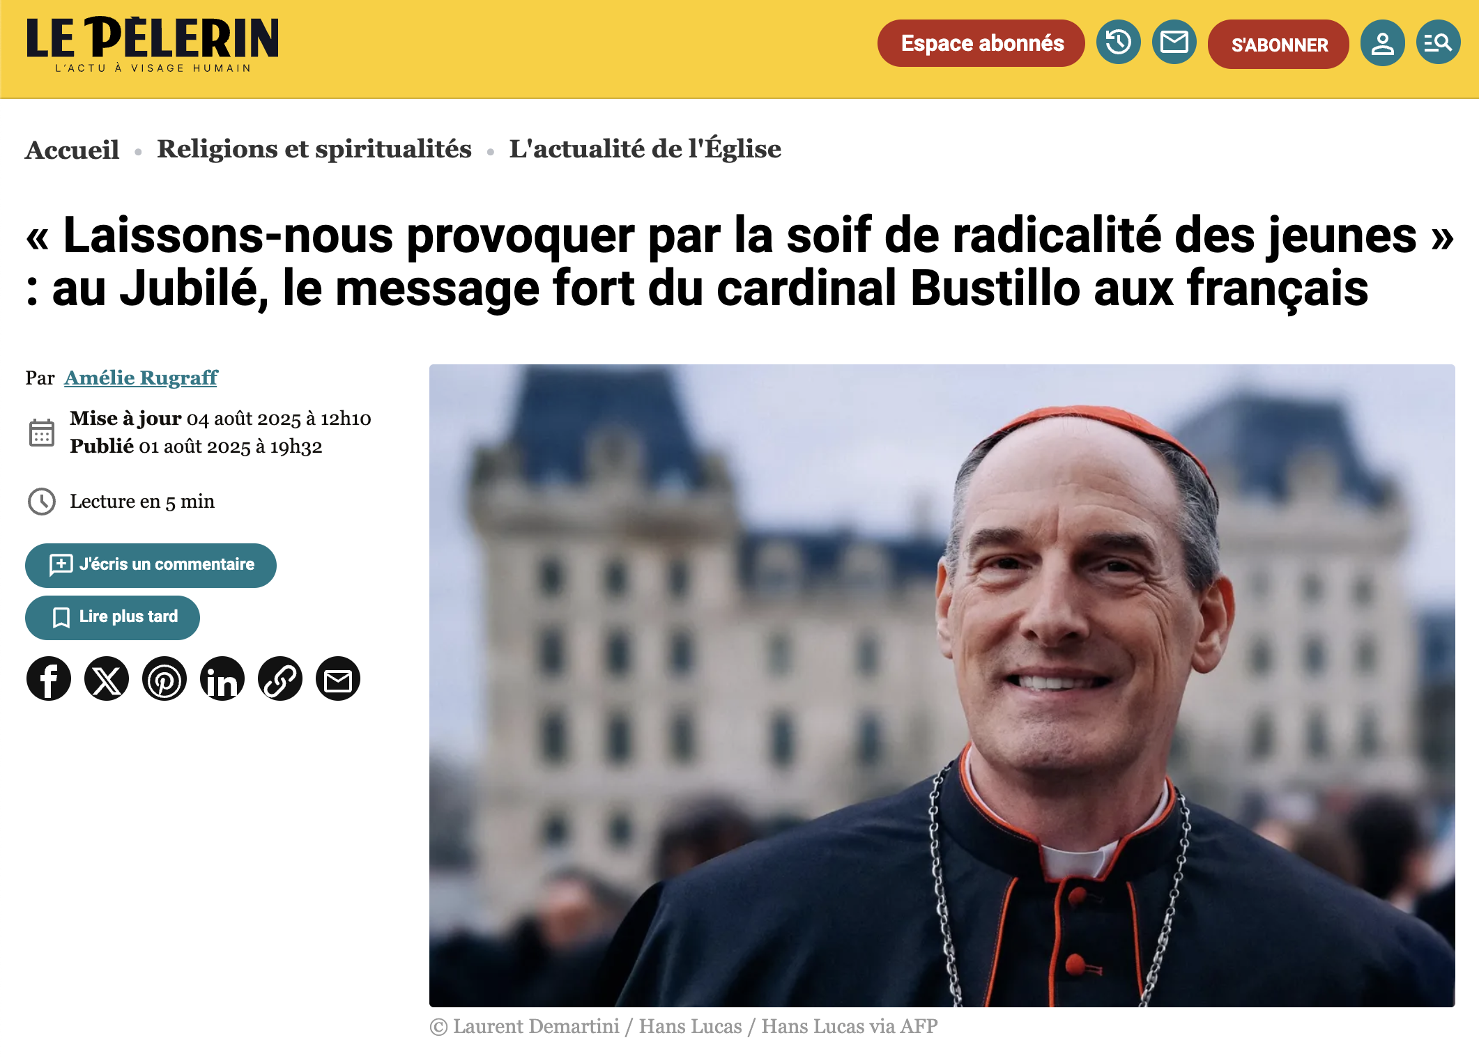1479x1063 pixels.
Task: Share article on Pinterest
Action: [164, 678]
